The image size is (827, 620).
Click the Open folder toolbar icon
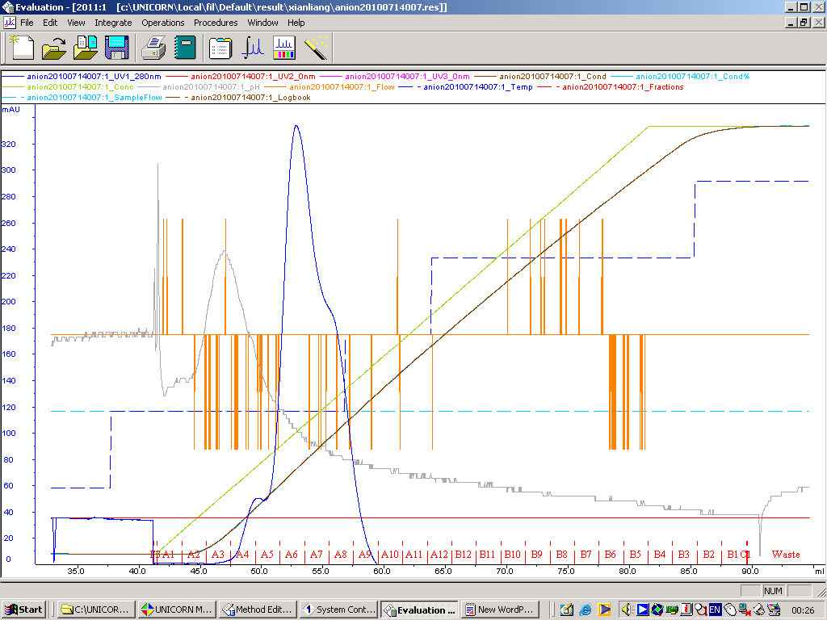pyautogui.click(x=53, y=48)
